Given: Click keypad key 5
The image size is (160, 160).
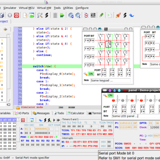Looking at the screenshot, I should (108, 44).
